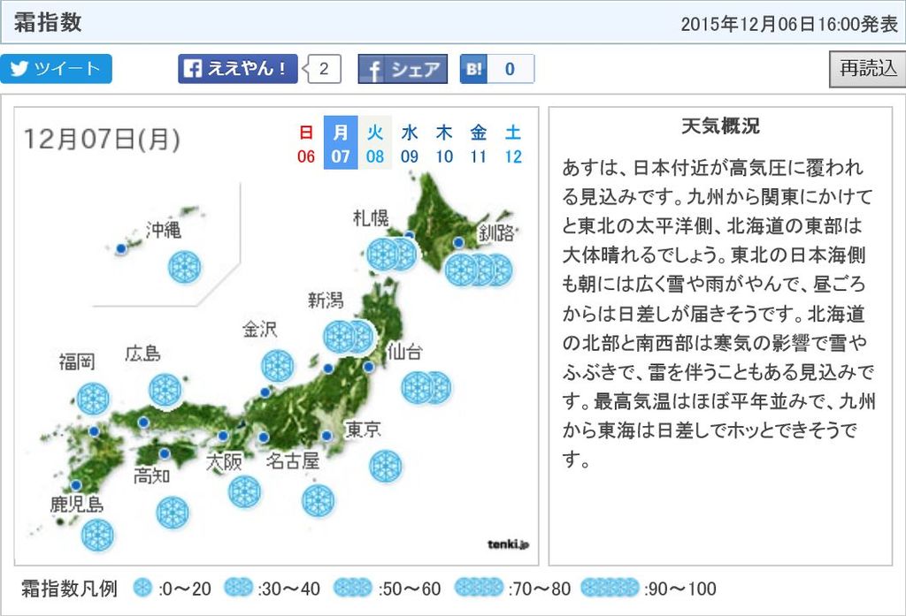Click the Hatena B! bookmark button
The height and width of the screenshot is (616, 906).
pyautogui.click(x=496, y=69)
